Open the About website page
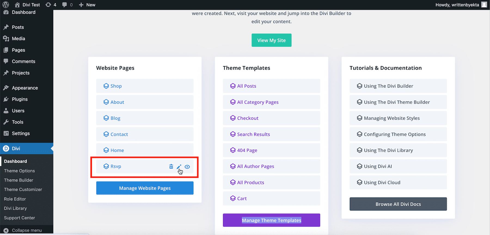Screen dimensions: 490x235 click(x=145, y=102)
